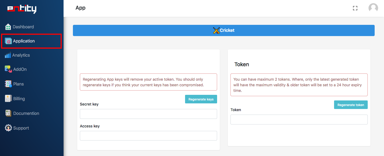Click the AddOn puzzle piece icon

tap(8, 69)
